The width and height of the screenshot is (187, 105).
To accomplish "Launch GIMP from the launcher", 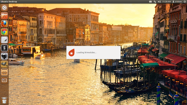I will 4,64.
